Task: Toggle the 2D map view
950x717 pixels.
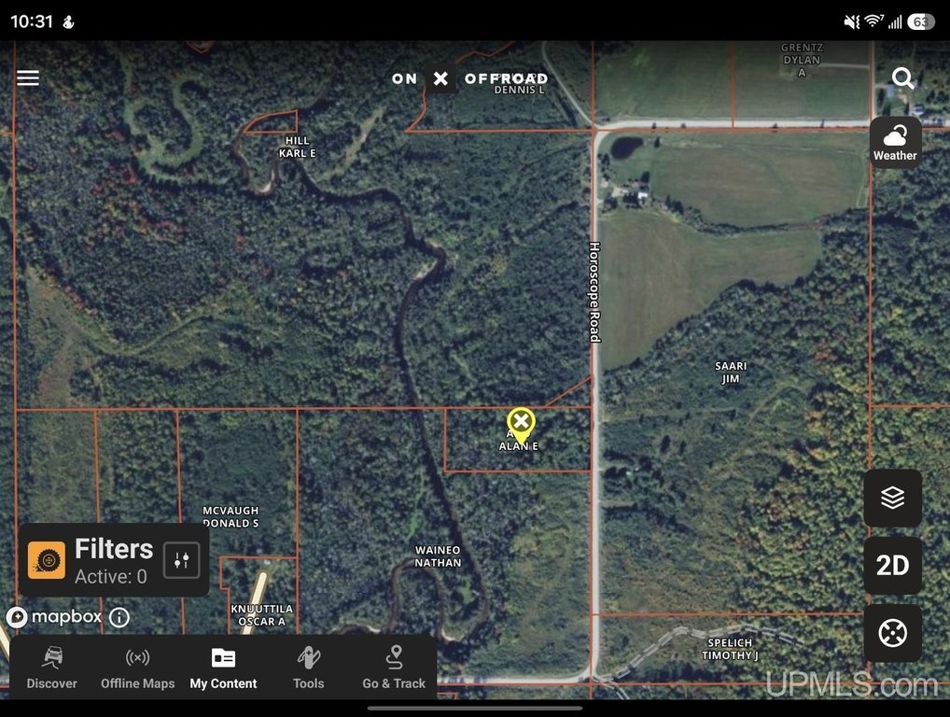Action: click(892, 566)
